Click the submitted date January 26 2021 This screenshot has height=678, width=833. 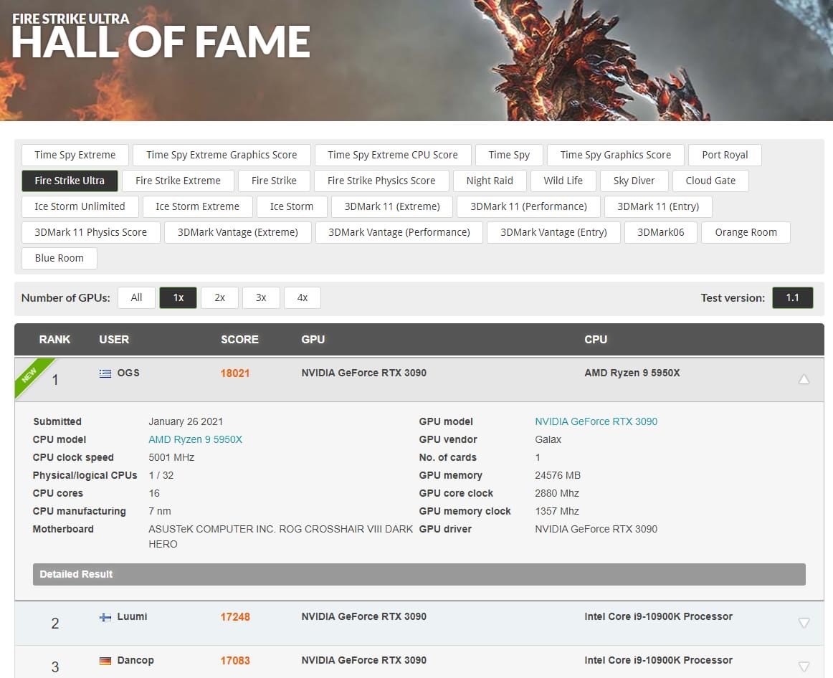[x=186, y=421]
